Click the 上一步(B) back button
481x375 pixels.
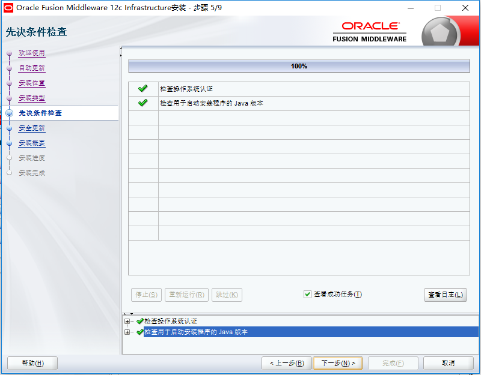287,364
